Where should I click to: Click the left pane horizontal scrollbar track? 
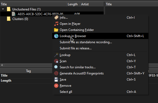pyautogui.click(x=28, y=65)
